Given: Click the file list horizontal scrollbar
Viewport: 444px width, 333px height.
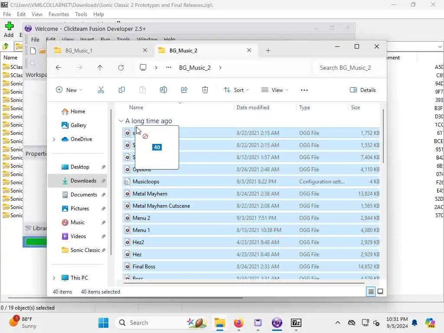Looking at the screenshot, I should coord(244,283).
